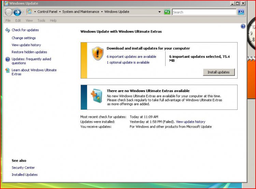Select Download and install updates heading text
The width and height of the screenshot is (256, 189).
(x=148, y=48)
